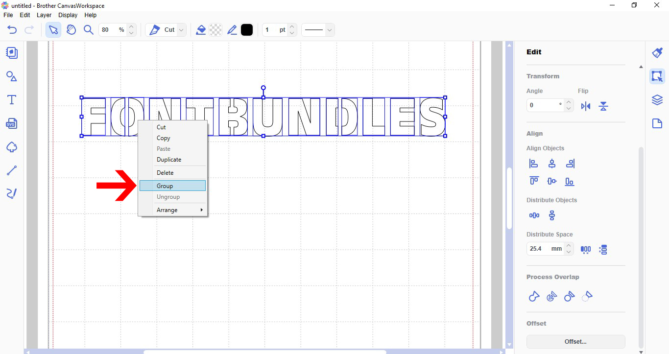The width and height of the screenshot is (669, 354).
Task: Click the Undo arrow icon
Action: click(12, 30)
